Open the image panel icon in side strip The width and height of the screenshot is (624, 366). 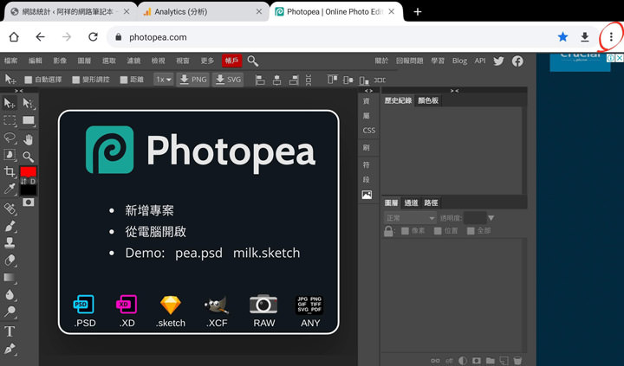367,195
